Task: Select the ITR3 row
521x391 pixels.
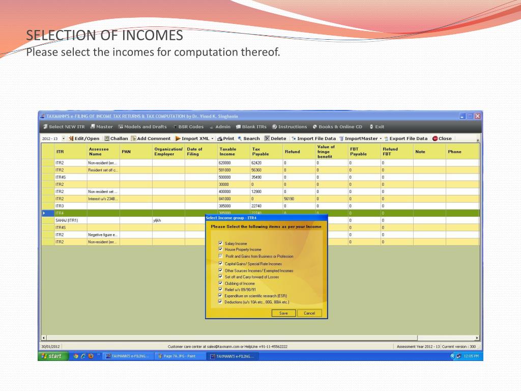Action: click(260, 206)
